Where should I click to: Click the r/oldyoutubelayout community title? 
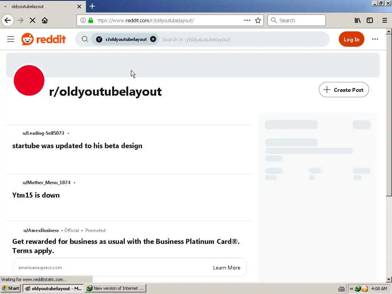(x=106, y=91)
